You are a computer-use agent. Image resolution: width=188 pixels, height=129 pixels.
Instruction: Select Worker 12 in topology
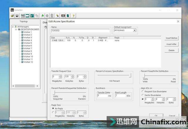coord(28,62)
